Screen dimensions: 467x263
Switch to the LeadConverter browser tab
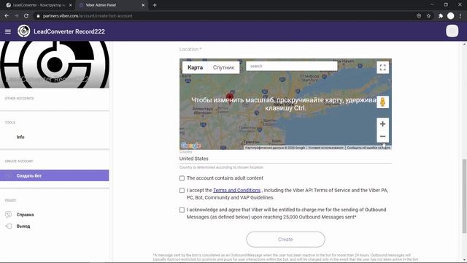(38, 5)
